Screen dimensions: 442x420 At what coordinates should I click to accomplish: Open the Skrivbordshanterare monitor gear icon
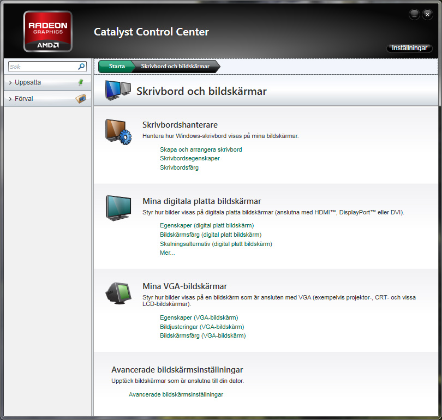coord(118,132)
